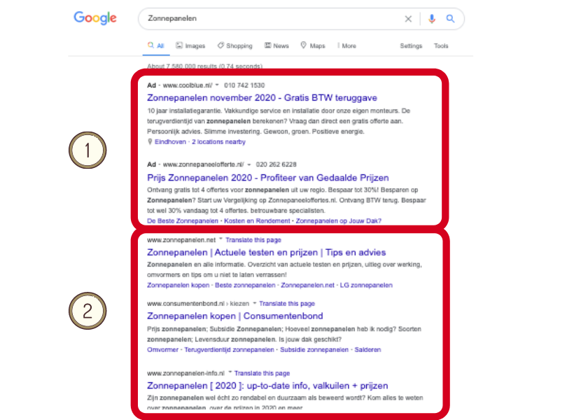Image resolution: width=567 pixels, height=420 pixels.
Task: Click the magnifying glass search icon
Action: [451, 19]
